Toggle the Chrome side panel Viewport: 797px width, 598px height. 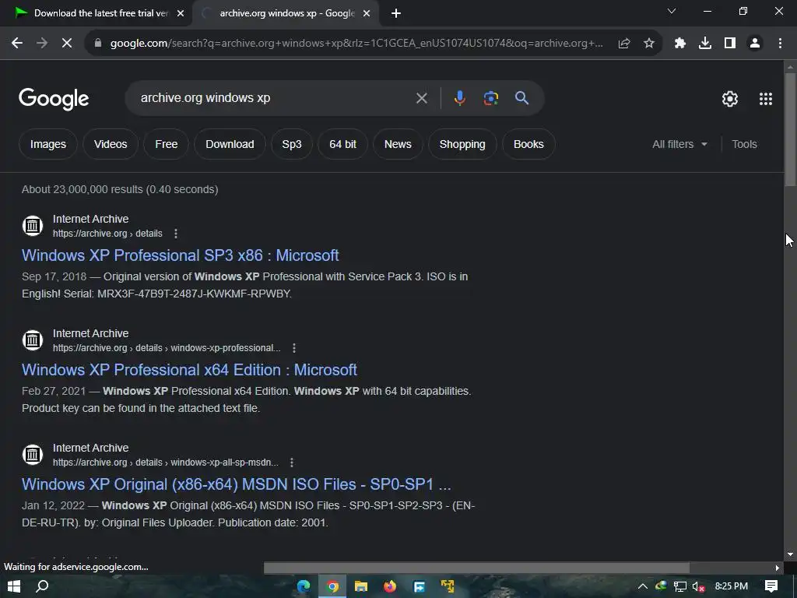coord(730,44)
